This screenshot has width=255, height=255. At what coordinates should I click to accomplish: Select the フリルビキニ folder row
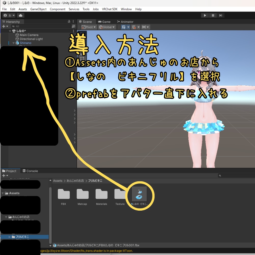point(24,237)
